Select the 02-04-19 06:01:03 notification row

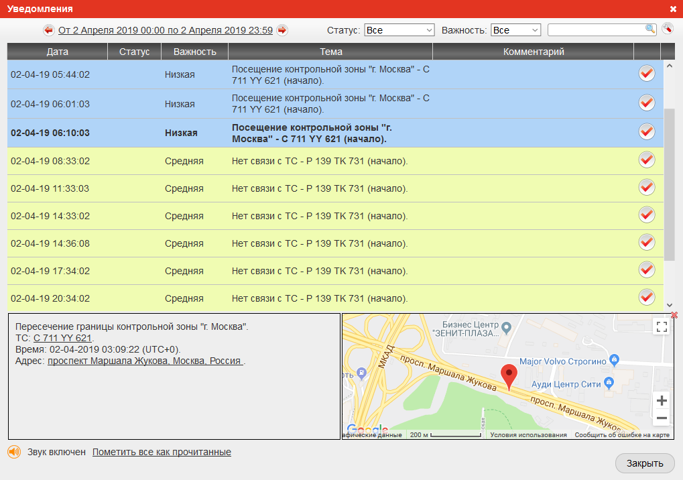[335, 104]
